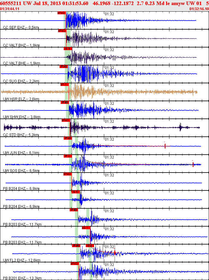This screenshot has width=209, height=280.
Task: Click the tan UW HSR ELZ waveform
Action: pos(99,92)
